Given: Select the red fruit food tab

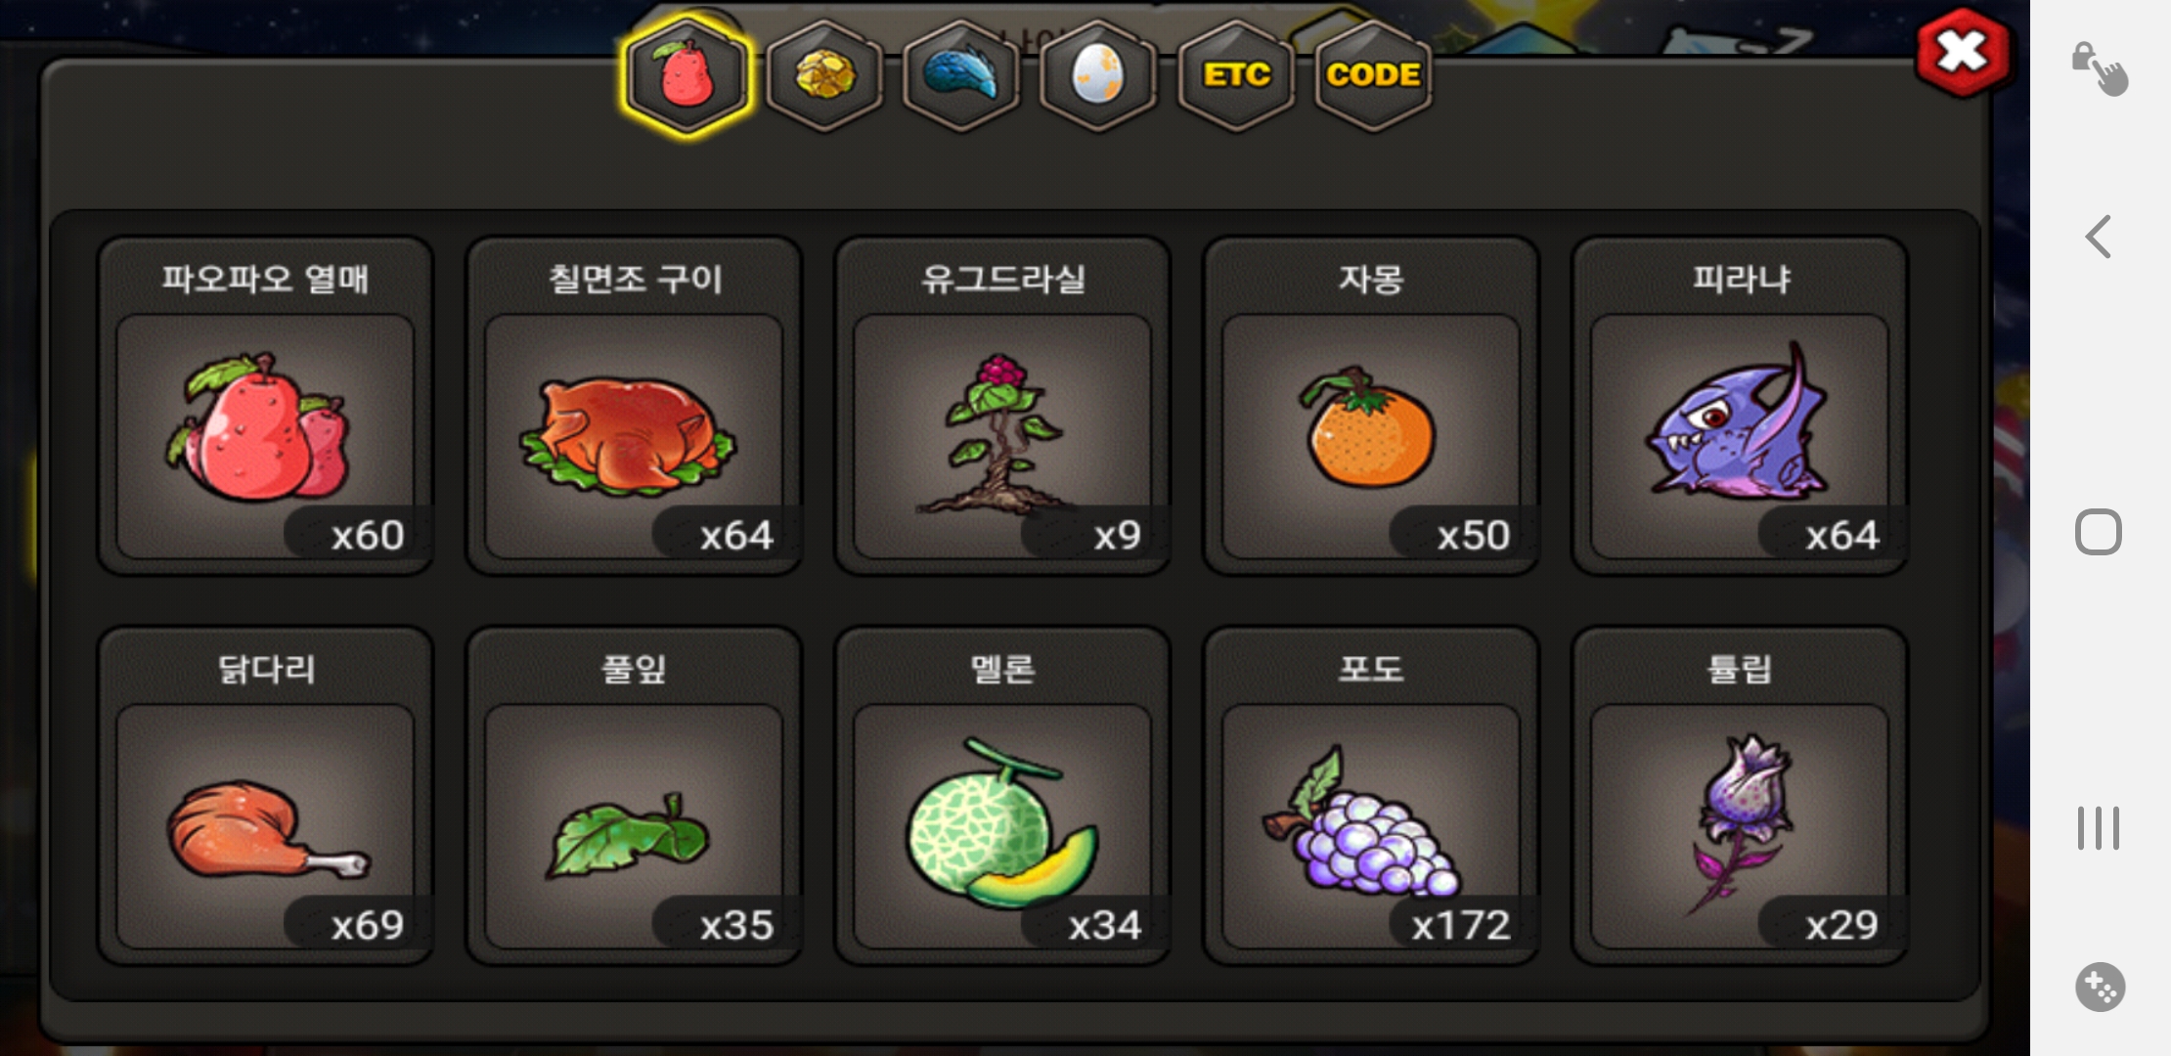Looking at the screenshot, I should [x=687, y=76].
